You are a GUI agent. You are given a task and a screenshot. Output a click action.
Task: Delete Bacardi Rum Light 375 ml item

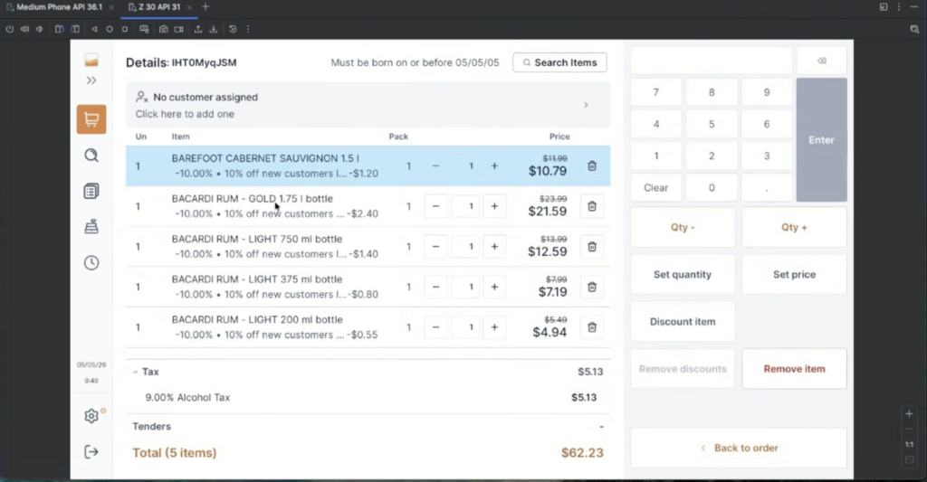(x=592, y=287)
